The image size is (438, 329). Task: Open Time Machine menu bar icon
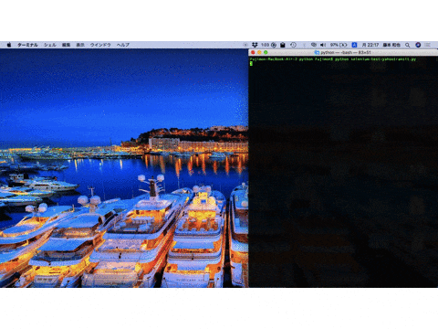(x=293, y=45)
